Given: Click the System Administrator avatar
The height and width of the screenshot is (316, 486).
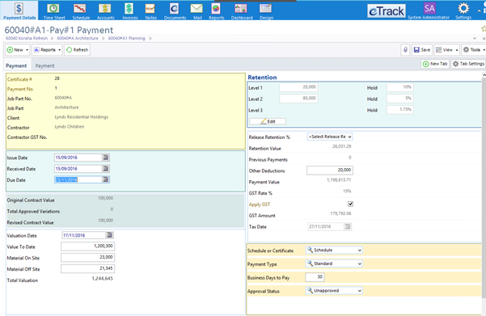Looking at the screenshot, I should tap(429, 8).
